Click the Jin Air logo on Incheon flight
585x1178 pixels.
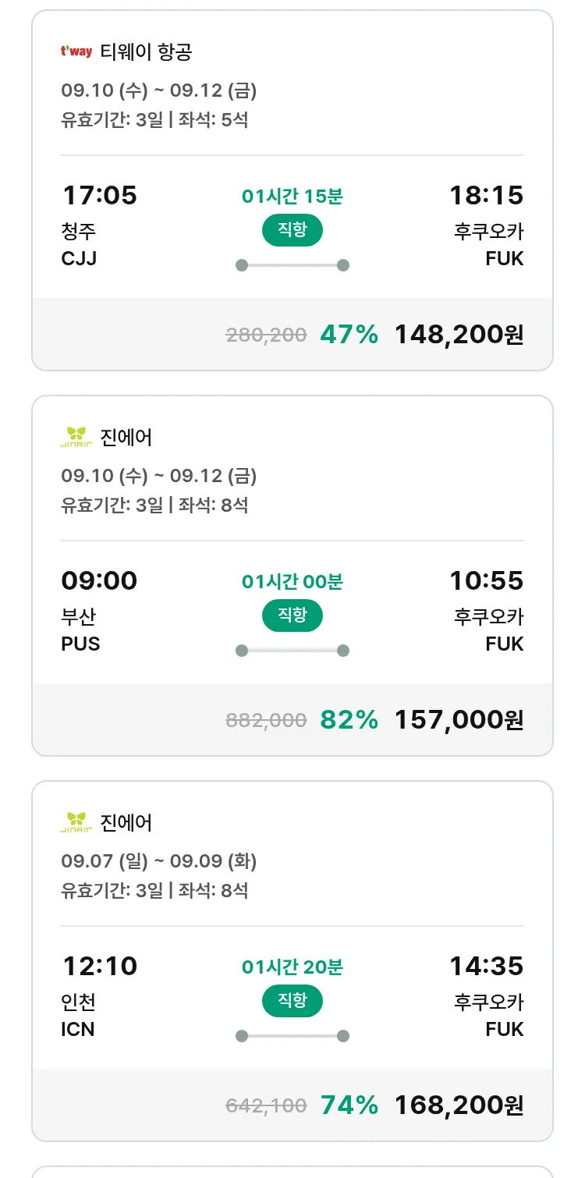pos(76,822)
